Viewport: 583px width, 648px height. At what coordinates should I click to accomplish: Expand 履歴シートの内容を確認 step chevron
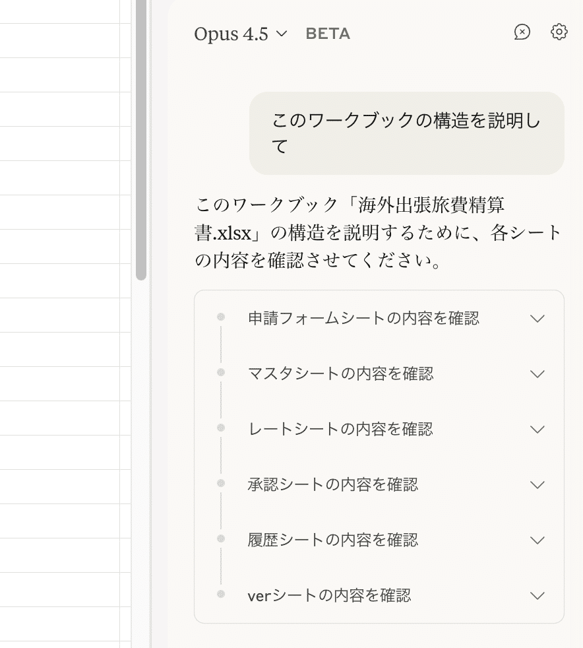pos(537,540)
